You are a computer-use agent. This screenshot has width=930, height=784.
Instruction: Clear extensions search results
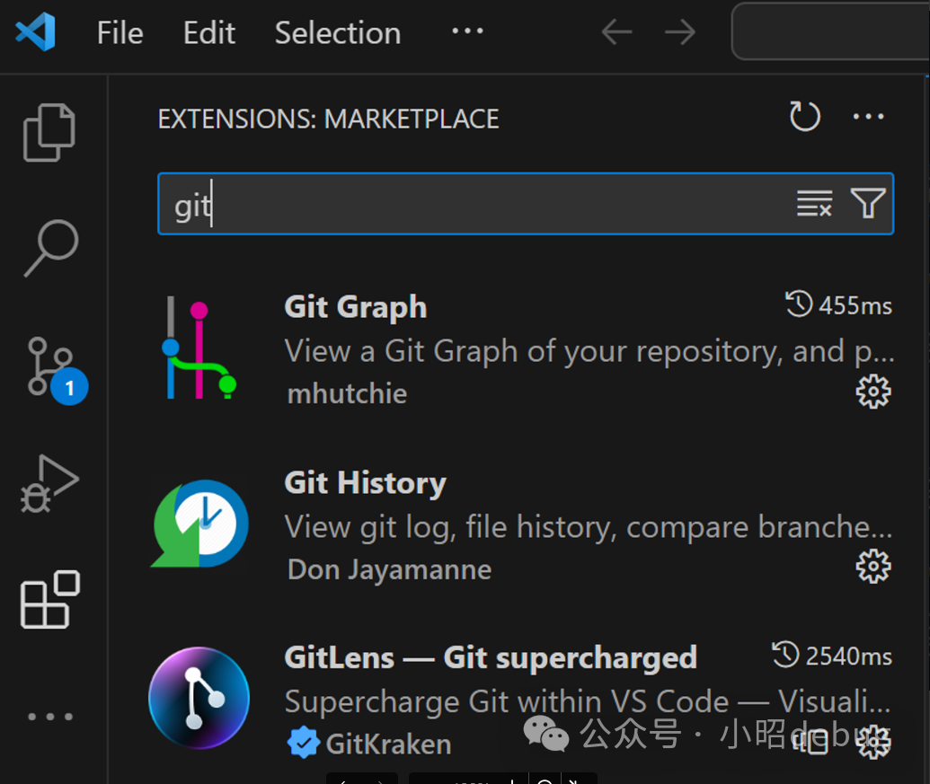pyautogui.click(x=814, y=203)
